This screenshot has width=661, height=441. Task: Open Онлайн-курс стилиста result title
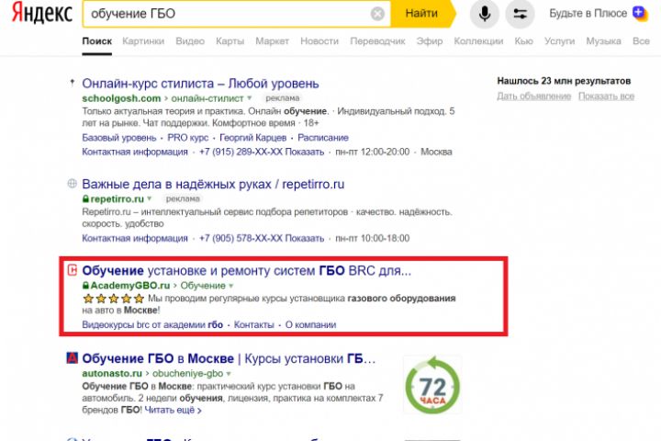point(200,84)
